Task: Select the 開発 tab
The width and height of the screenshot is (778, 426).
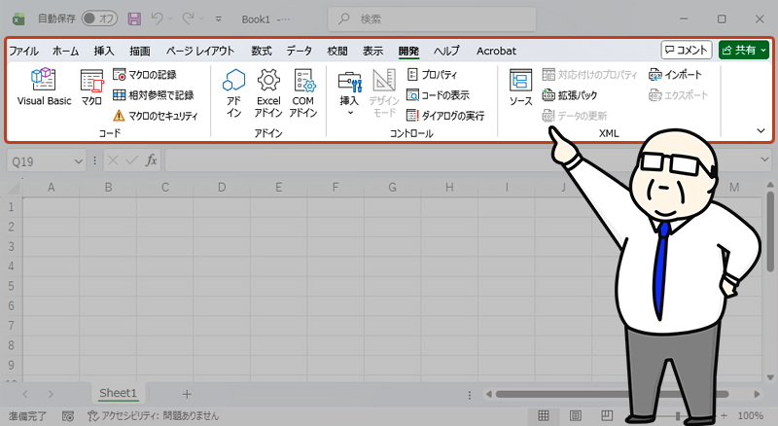Action: tap(408, 51)
